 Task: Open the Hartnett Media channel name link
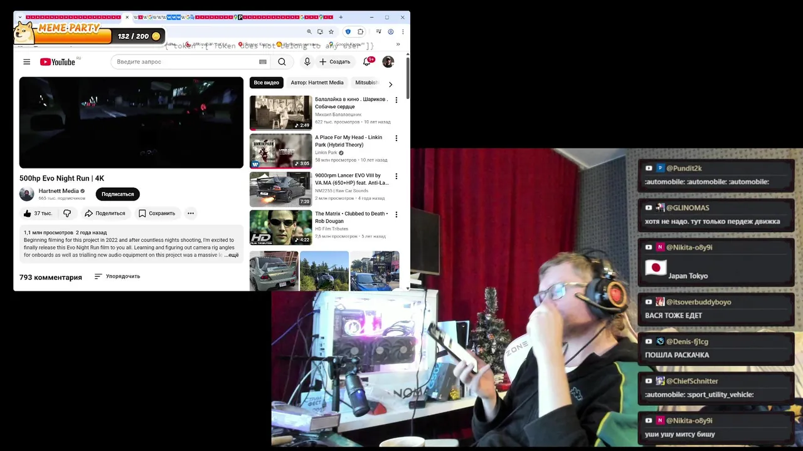click(x=58, y=191)
